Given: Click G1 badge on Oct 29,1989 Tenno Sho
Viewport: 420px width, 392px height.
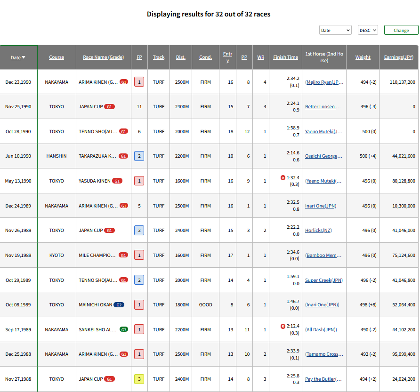Looking at the screenshot, I should click(x=123, y=280).
